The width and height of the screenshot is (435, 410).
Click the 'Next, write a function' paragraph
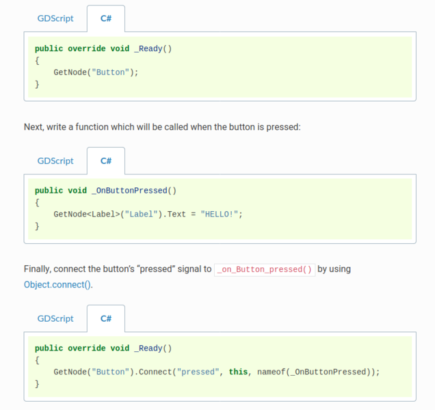click(162, 127)
